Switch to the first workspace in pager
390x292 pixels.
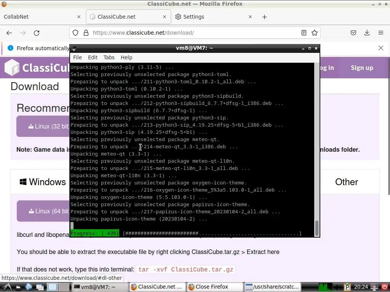[52, 287]
